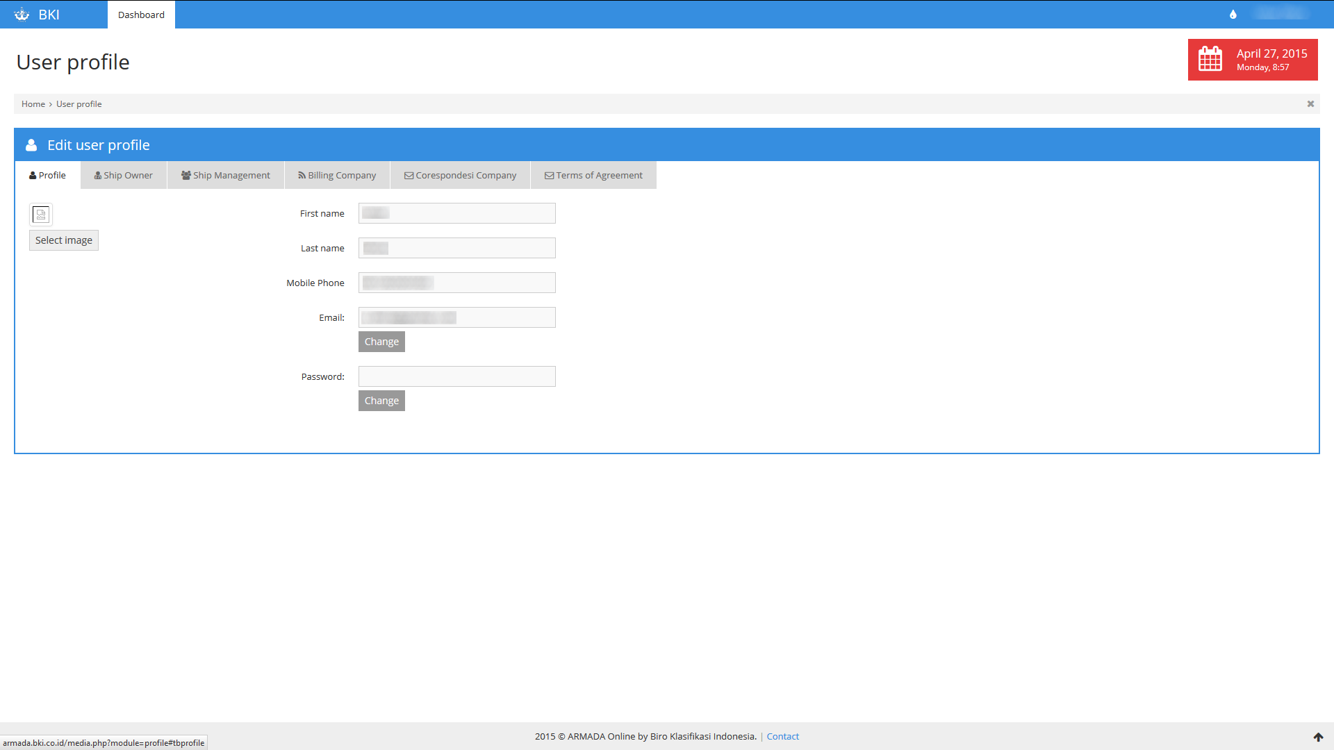
Task: Open the Corespondesi Company tab
Action: (460, 176)
